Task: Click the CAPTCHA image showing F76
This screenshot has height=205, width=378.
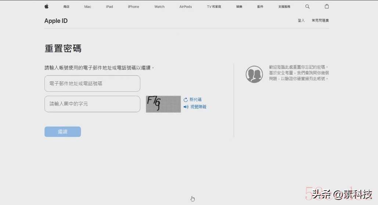Action: point(163,104)
